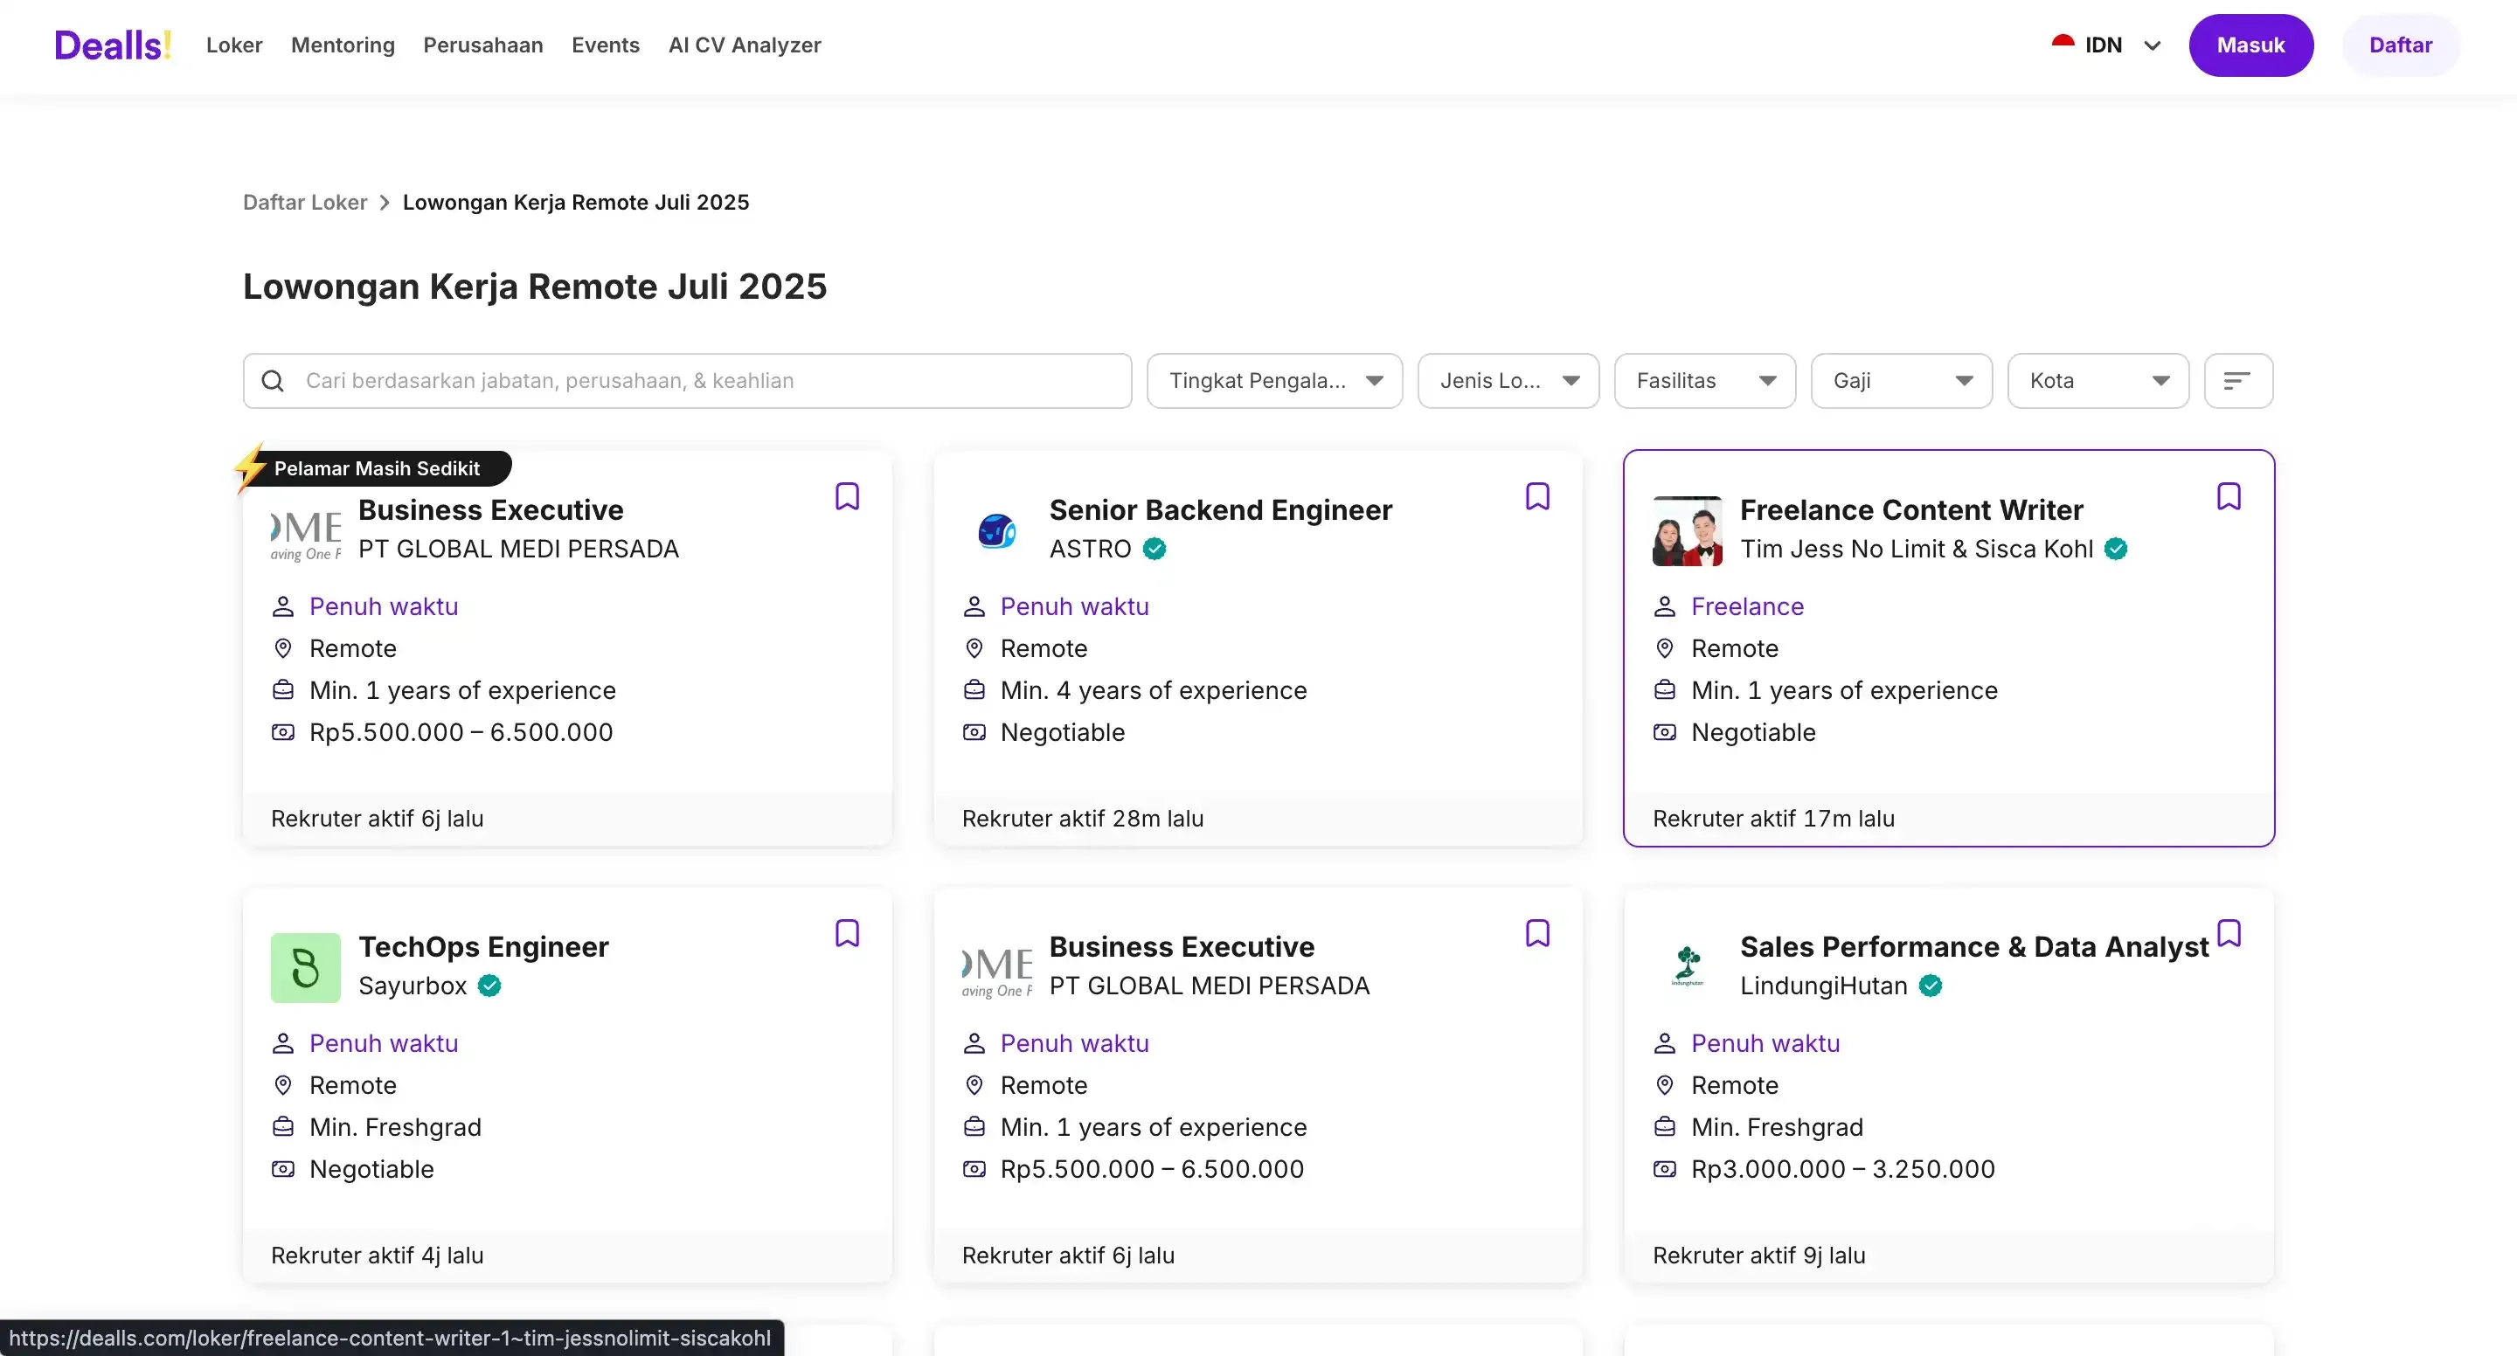
Task: Click Sayurbox company name
Action: tap(413, 986)
